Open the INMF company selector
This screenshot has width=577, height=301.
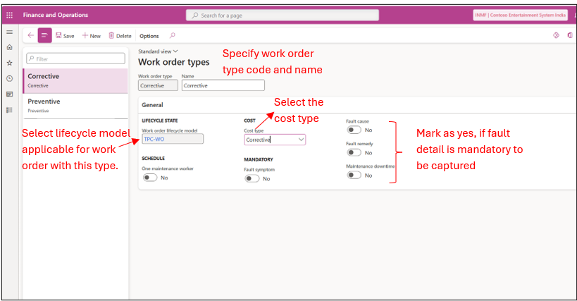point(520,15)
